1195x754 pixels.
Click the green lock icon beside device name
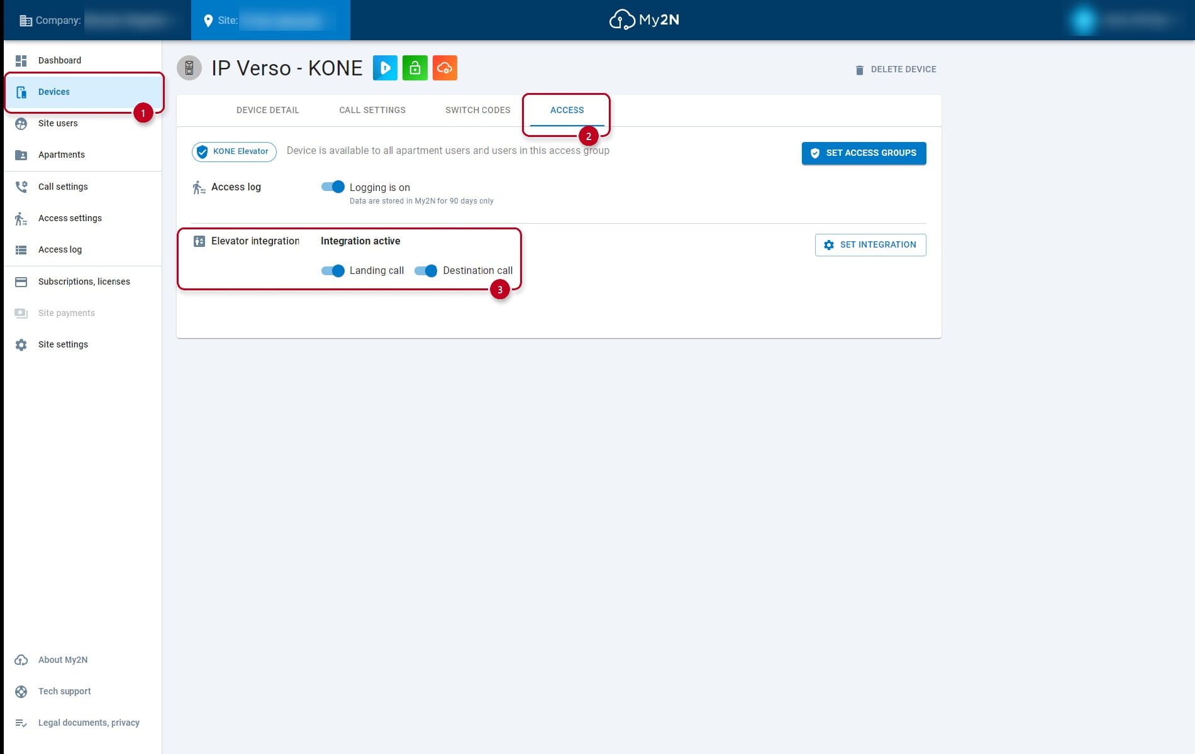(x=415, y=68)
